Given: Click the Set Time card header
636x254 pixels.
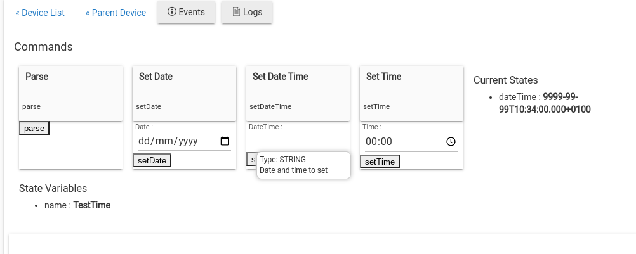Looking at the screenshot, I should (411, 94).
